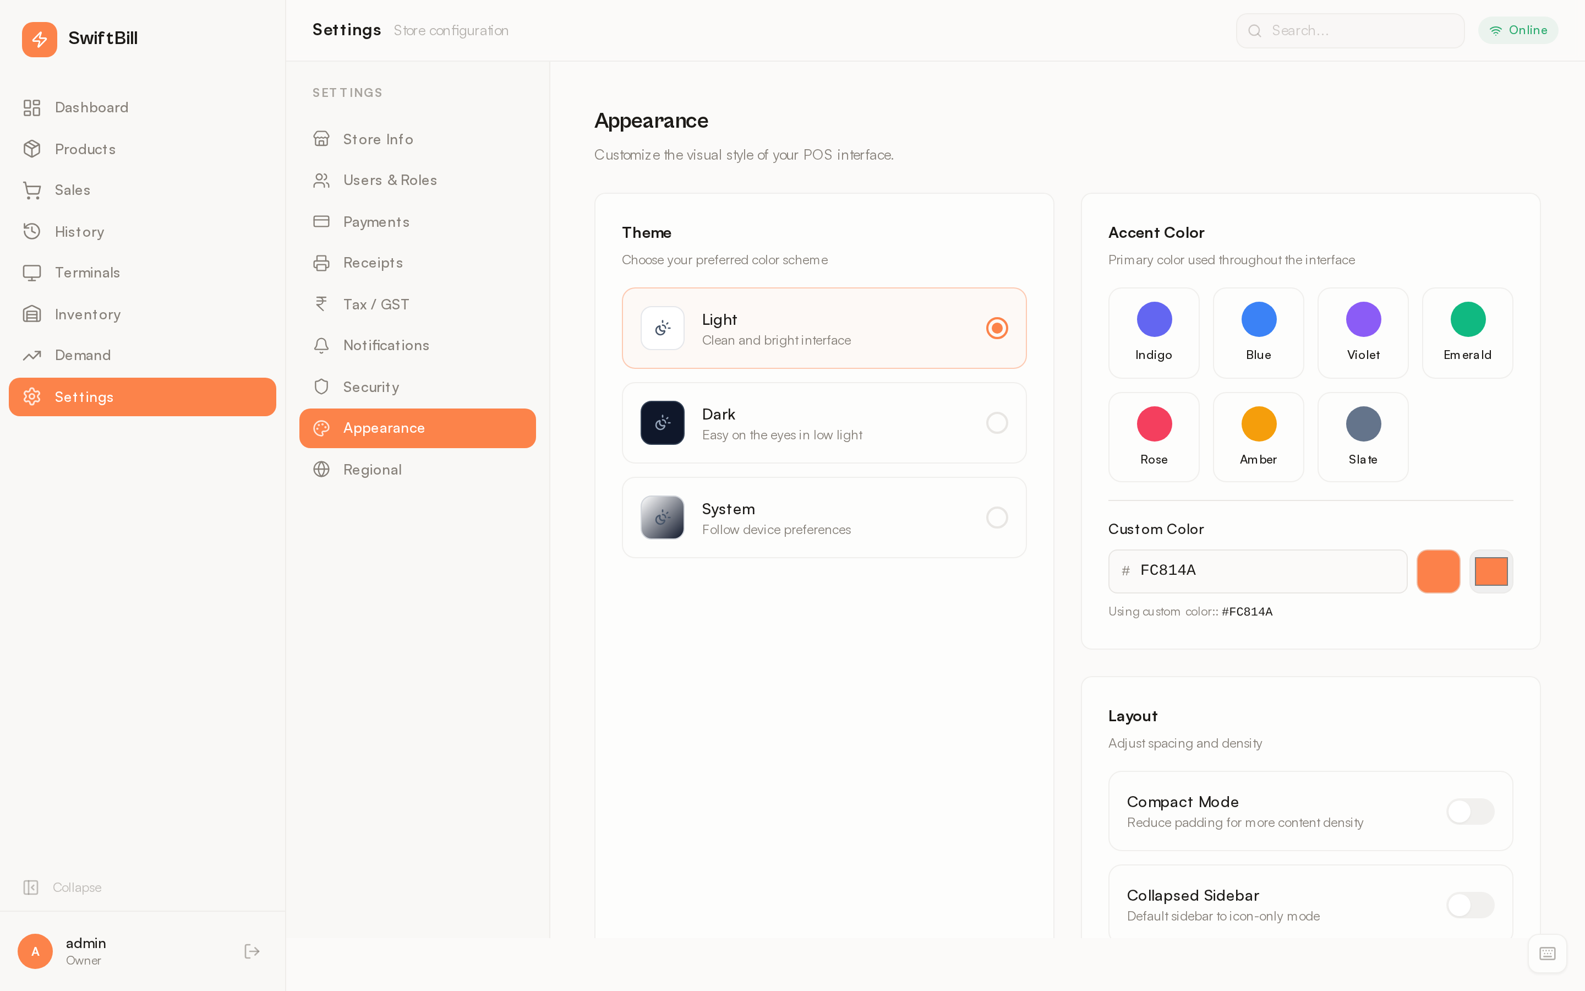Go to Security settings section
Viewport: 1585px width, 991px height.
[x=417, y=386]
